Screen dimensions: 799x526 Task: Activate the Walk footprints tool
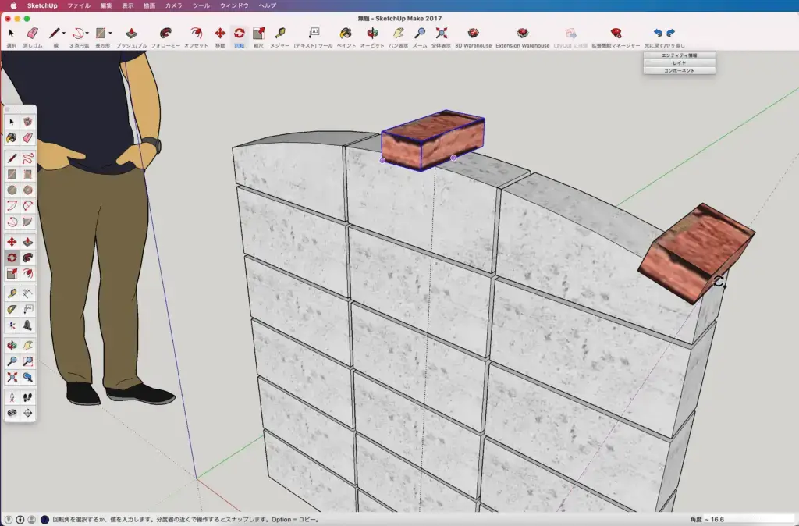point(28,397)
